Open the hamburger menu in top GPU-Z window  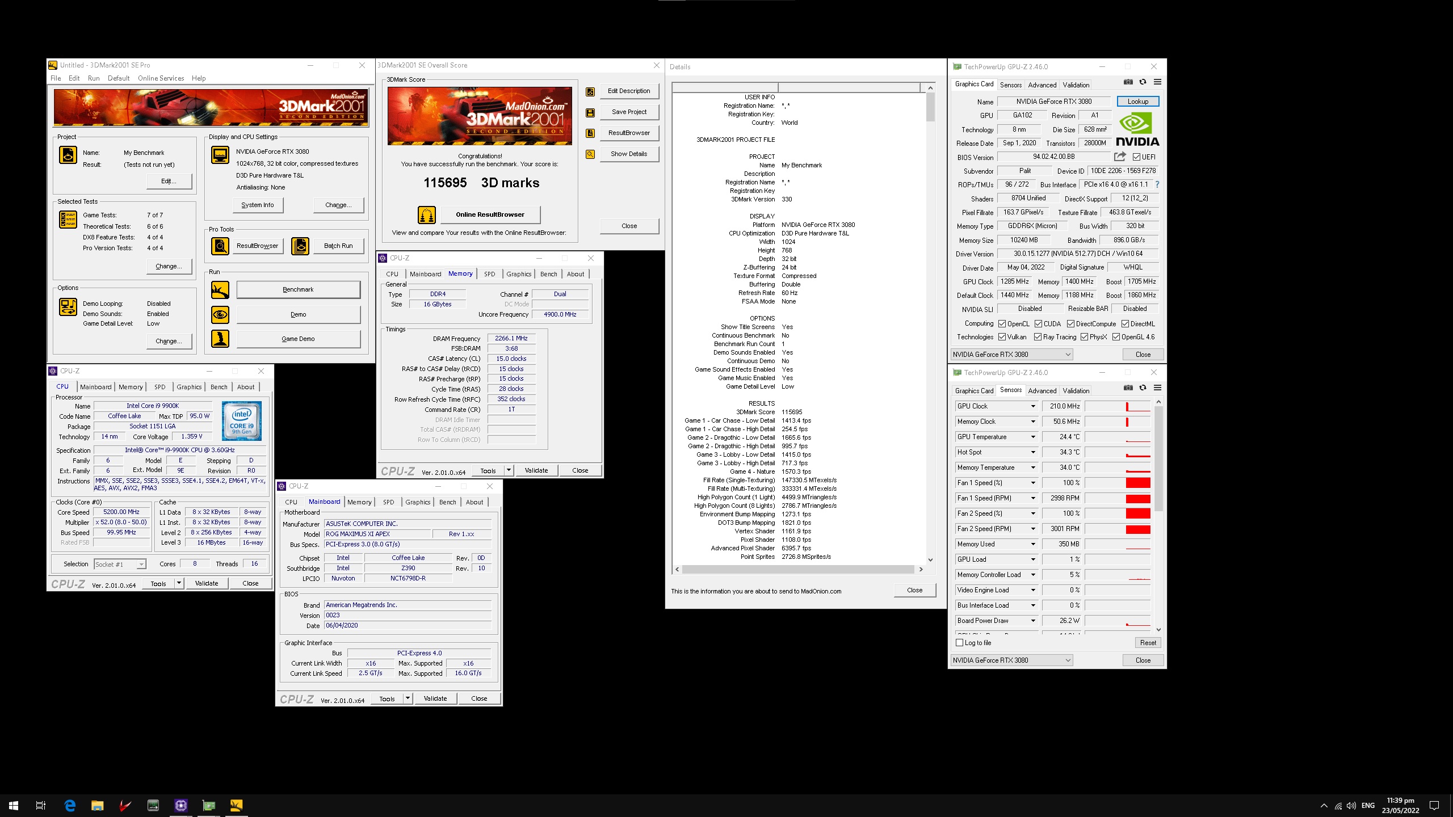[x=1158, y=82]
